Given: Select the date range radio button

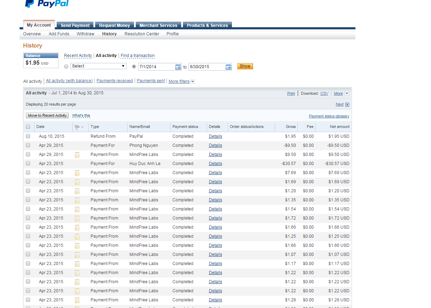Looking at the screenshot, I should point(134,66).
